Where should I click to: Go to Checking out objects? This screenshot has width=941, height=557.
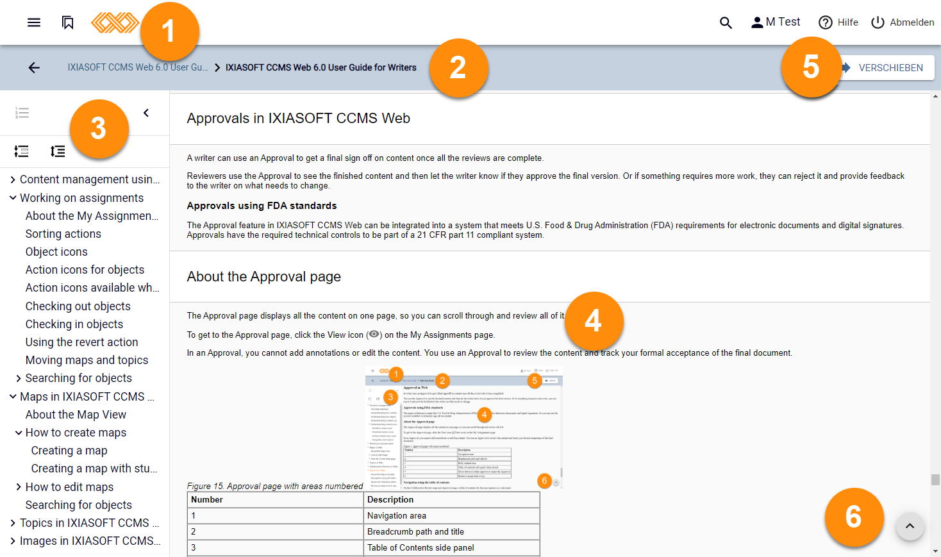pos(78,306)
